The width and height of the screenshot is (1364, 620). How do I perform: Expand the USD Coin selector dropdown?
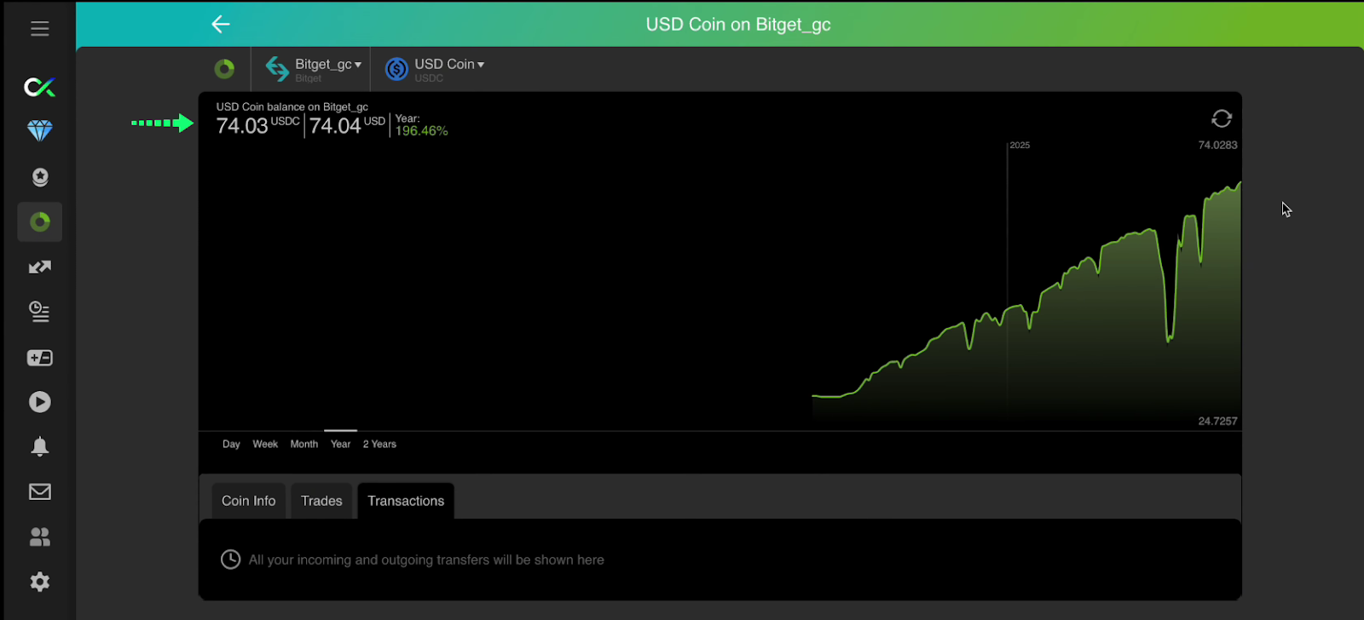(448, 66)
